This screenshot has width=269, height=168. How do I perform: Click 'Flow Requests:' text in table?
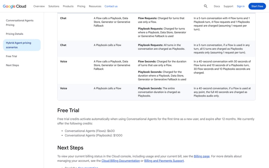147,18
